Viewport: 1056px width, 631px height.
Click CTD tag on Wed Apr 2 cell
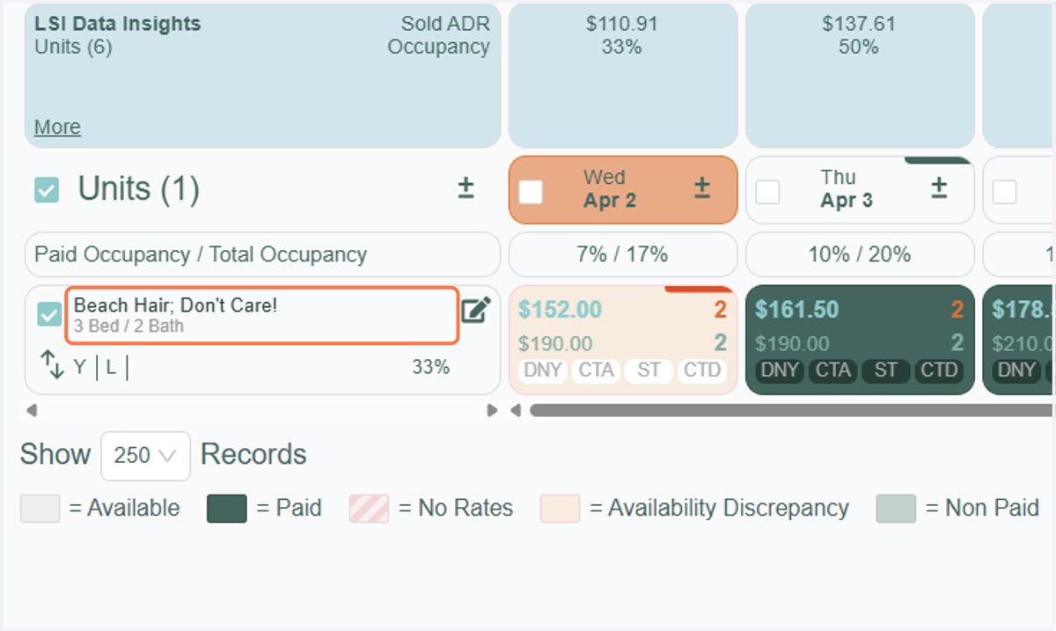tap(701, 371)
